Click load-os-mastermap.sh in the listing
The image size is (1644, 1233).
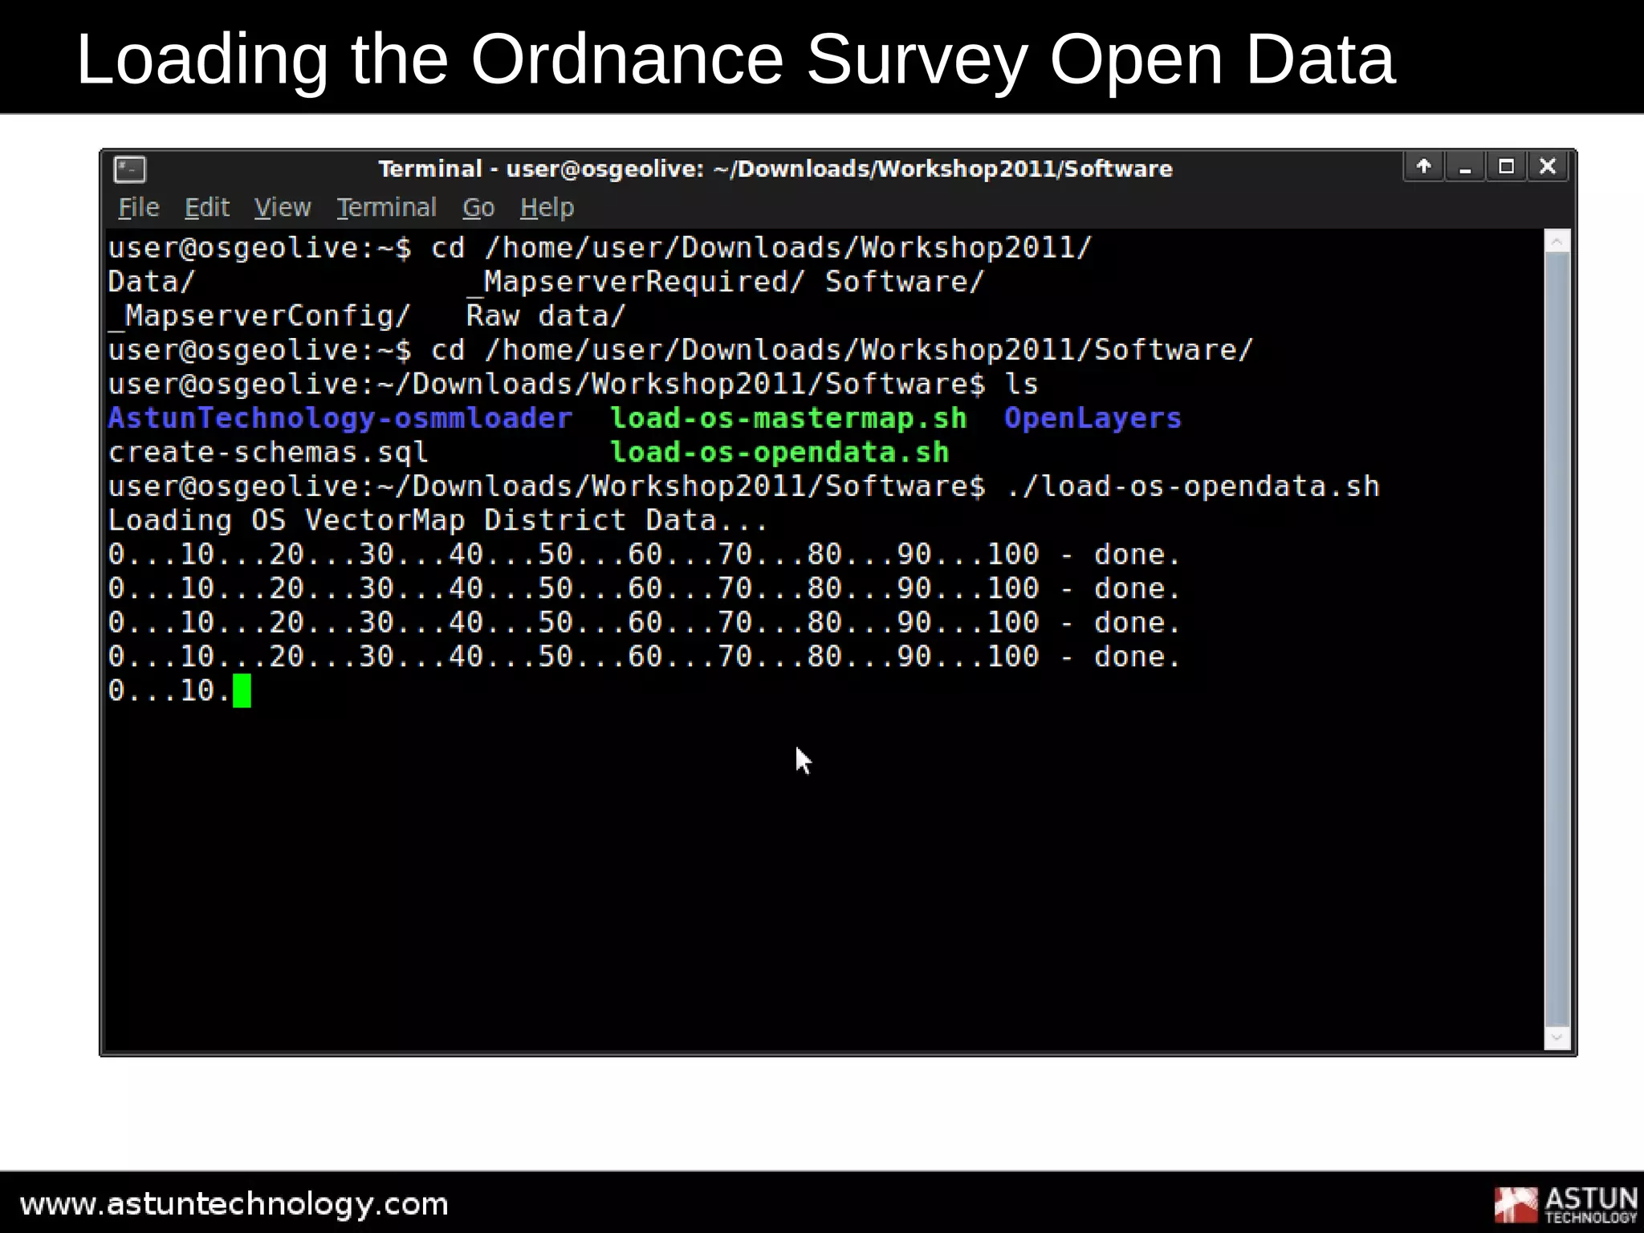[788, 418]
